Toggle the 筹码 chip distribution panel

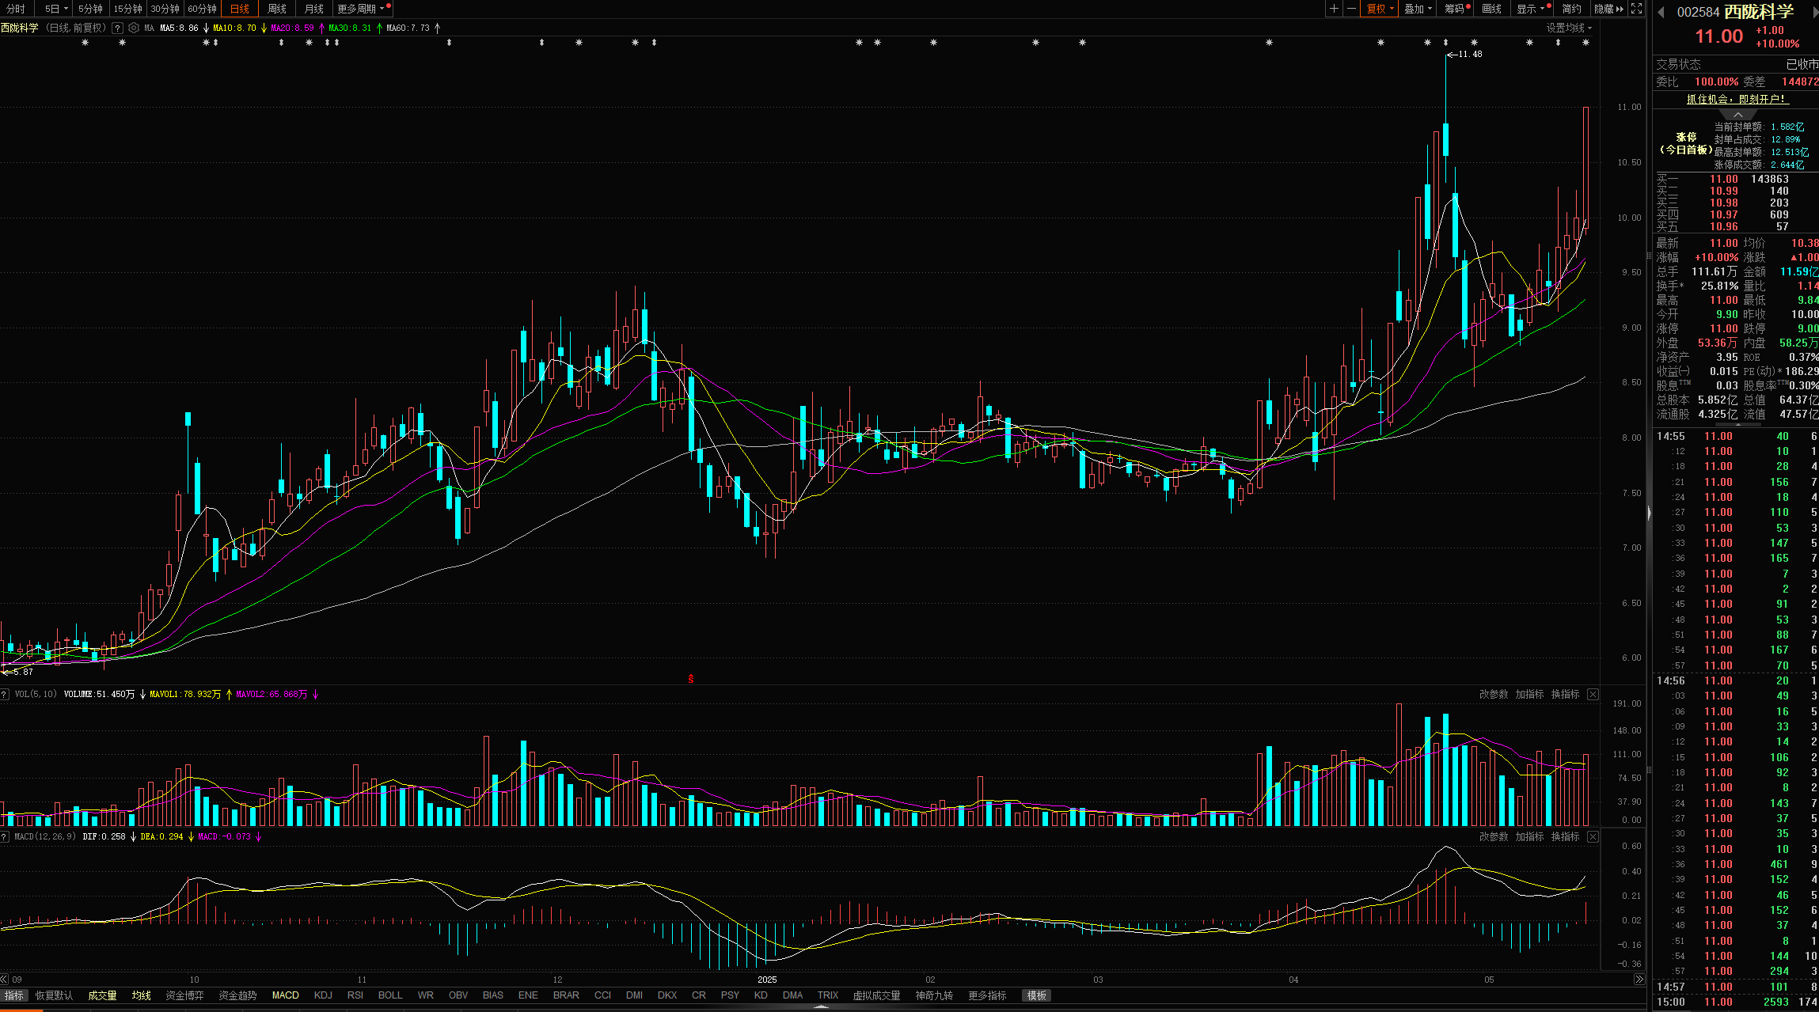coord(1455,9)
